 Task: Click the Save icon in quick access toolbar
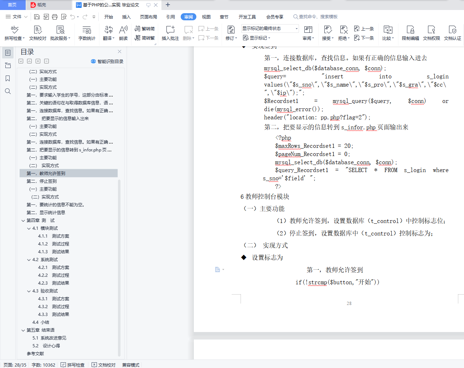pos(37,17)
